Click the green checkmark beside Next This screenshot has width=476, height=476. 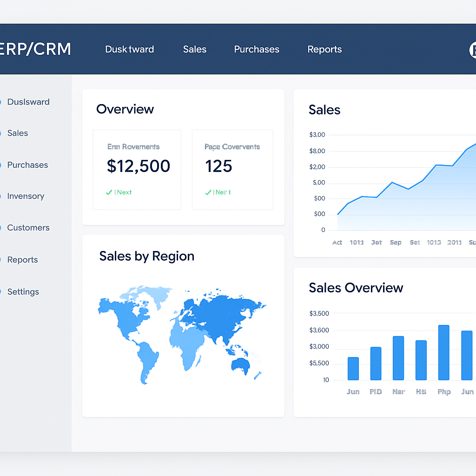coord(109,192)
